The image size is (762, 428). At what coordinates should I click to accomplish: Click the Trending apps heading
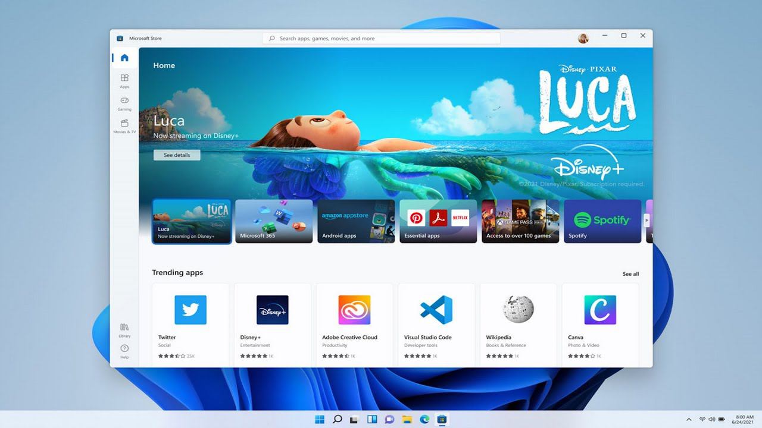177,272
